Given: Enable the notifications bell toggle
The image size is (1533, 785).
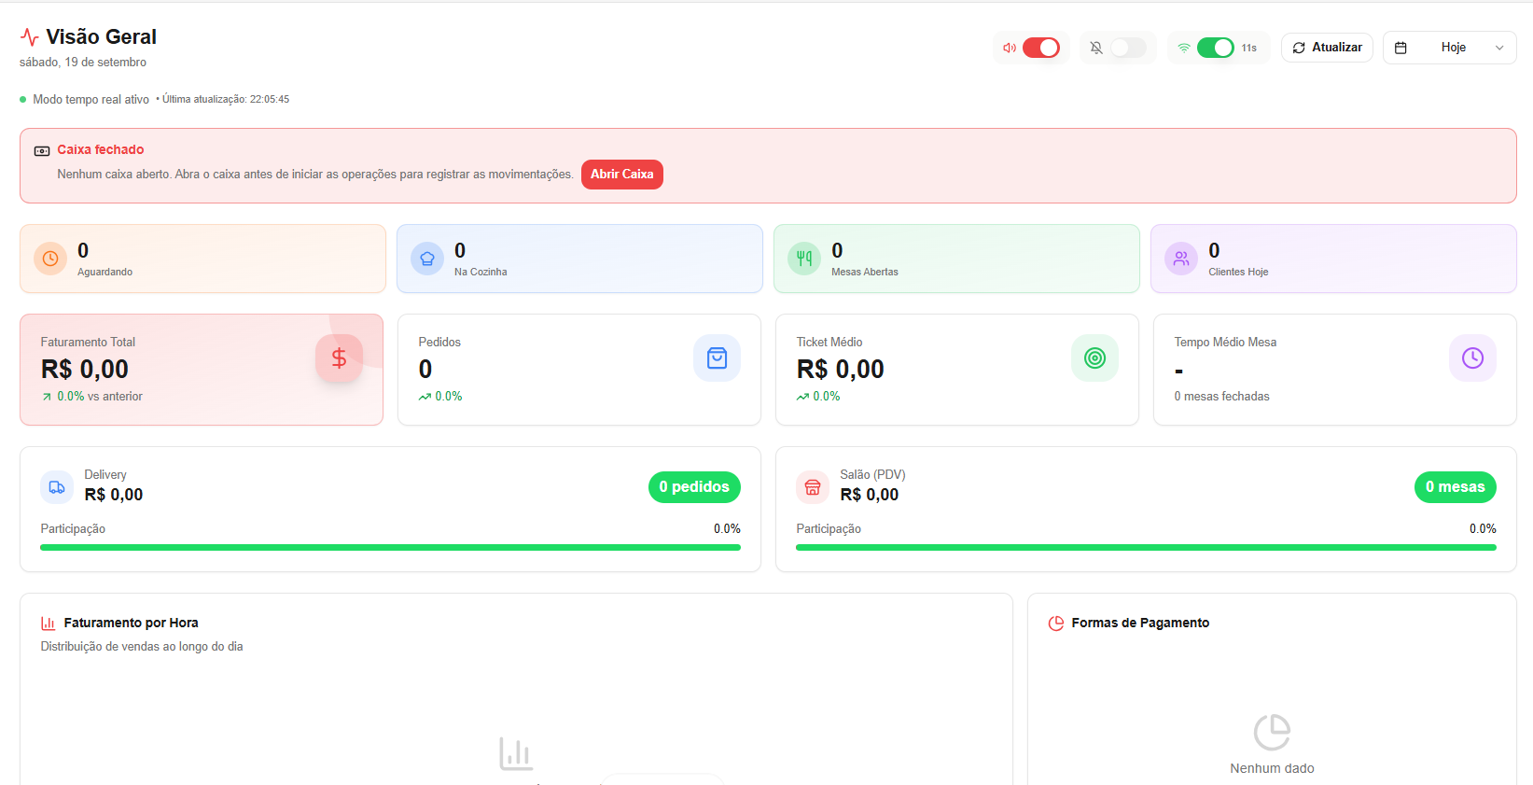Looking at the screenshot, I should (1128, 48).
